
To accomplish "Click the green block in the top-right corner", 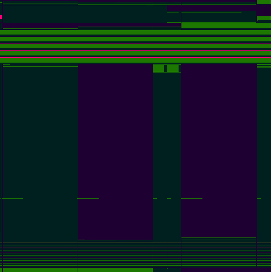I will [x=263, y=2].
